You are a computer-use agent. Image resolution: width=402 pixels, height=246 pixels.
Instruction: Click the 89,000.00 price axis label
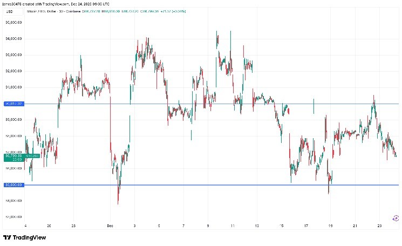coord(13,120)
